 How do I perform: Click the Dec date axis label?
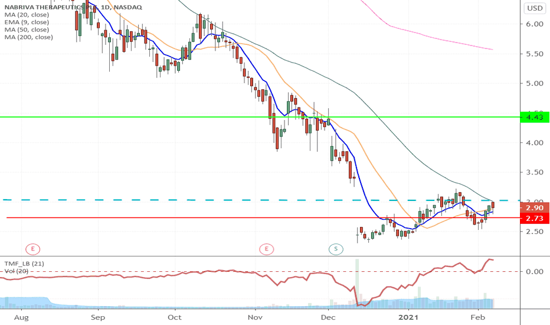[x=328, y=318]
